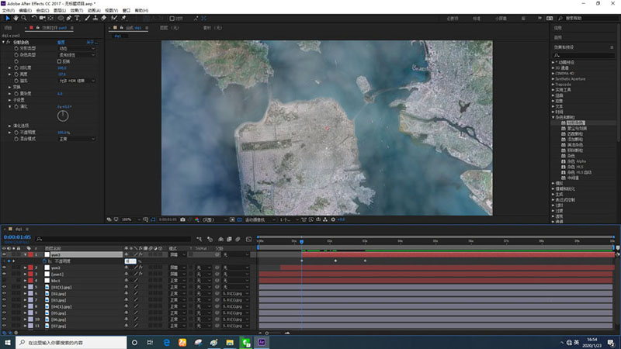Click the Windows Start button

tap(8, 341)
